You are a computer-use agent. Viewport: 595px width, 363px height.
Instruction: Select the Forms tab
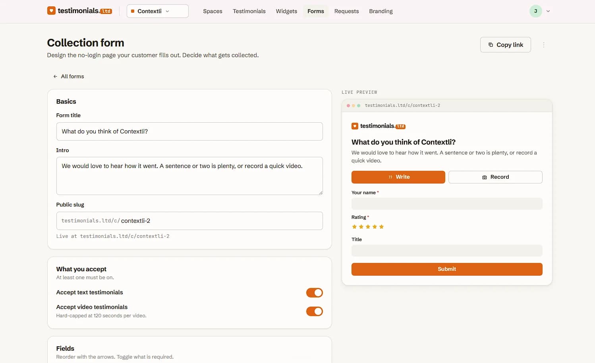pos(316,11)
